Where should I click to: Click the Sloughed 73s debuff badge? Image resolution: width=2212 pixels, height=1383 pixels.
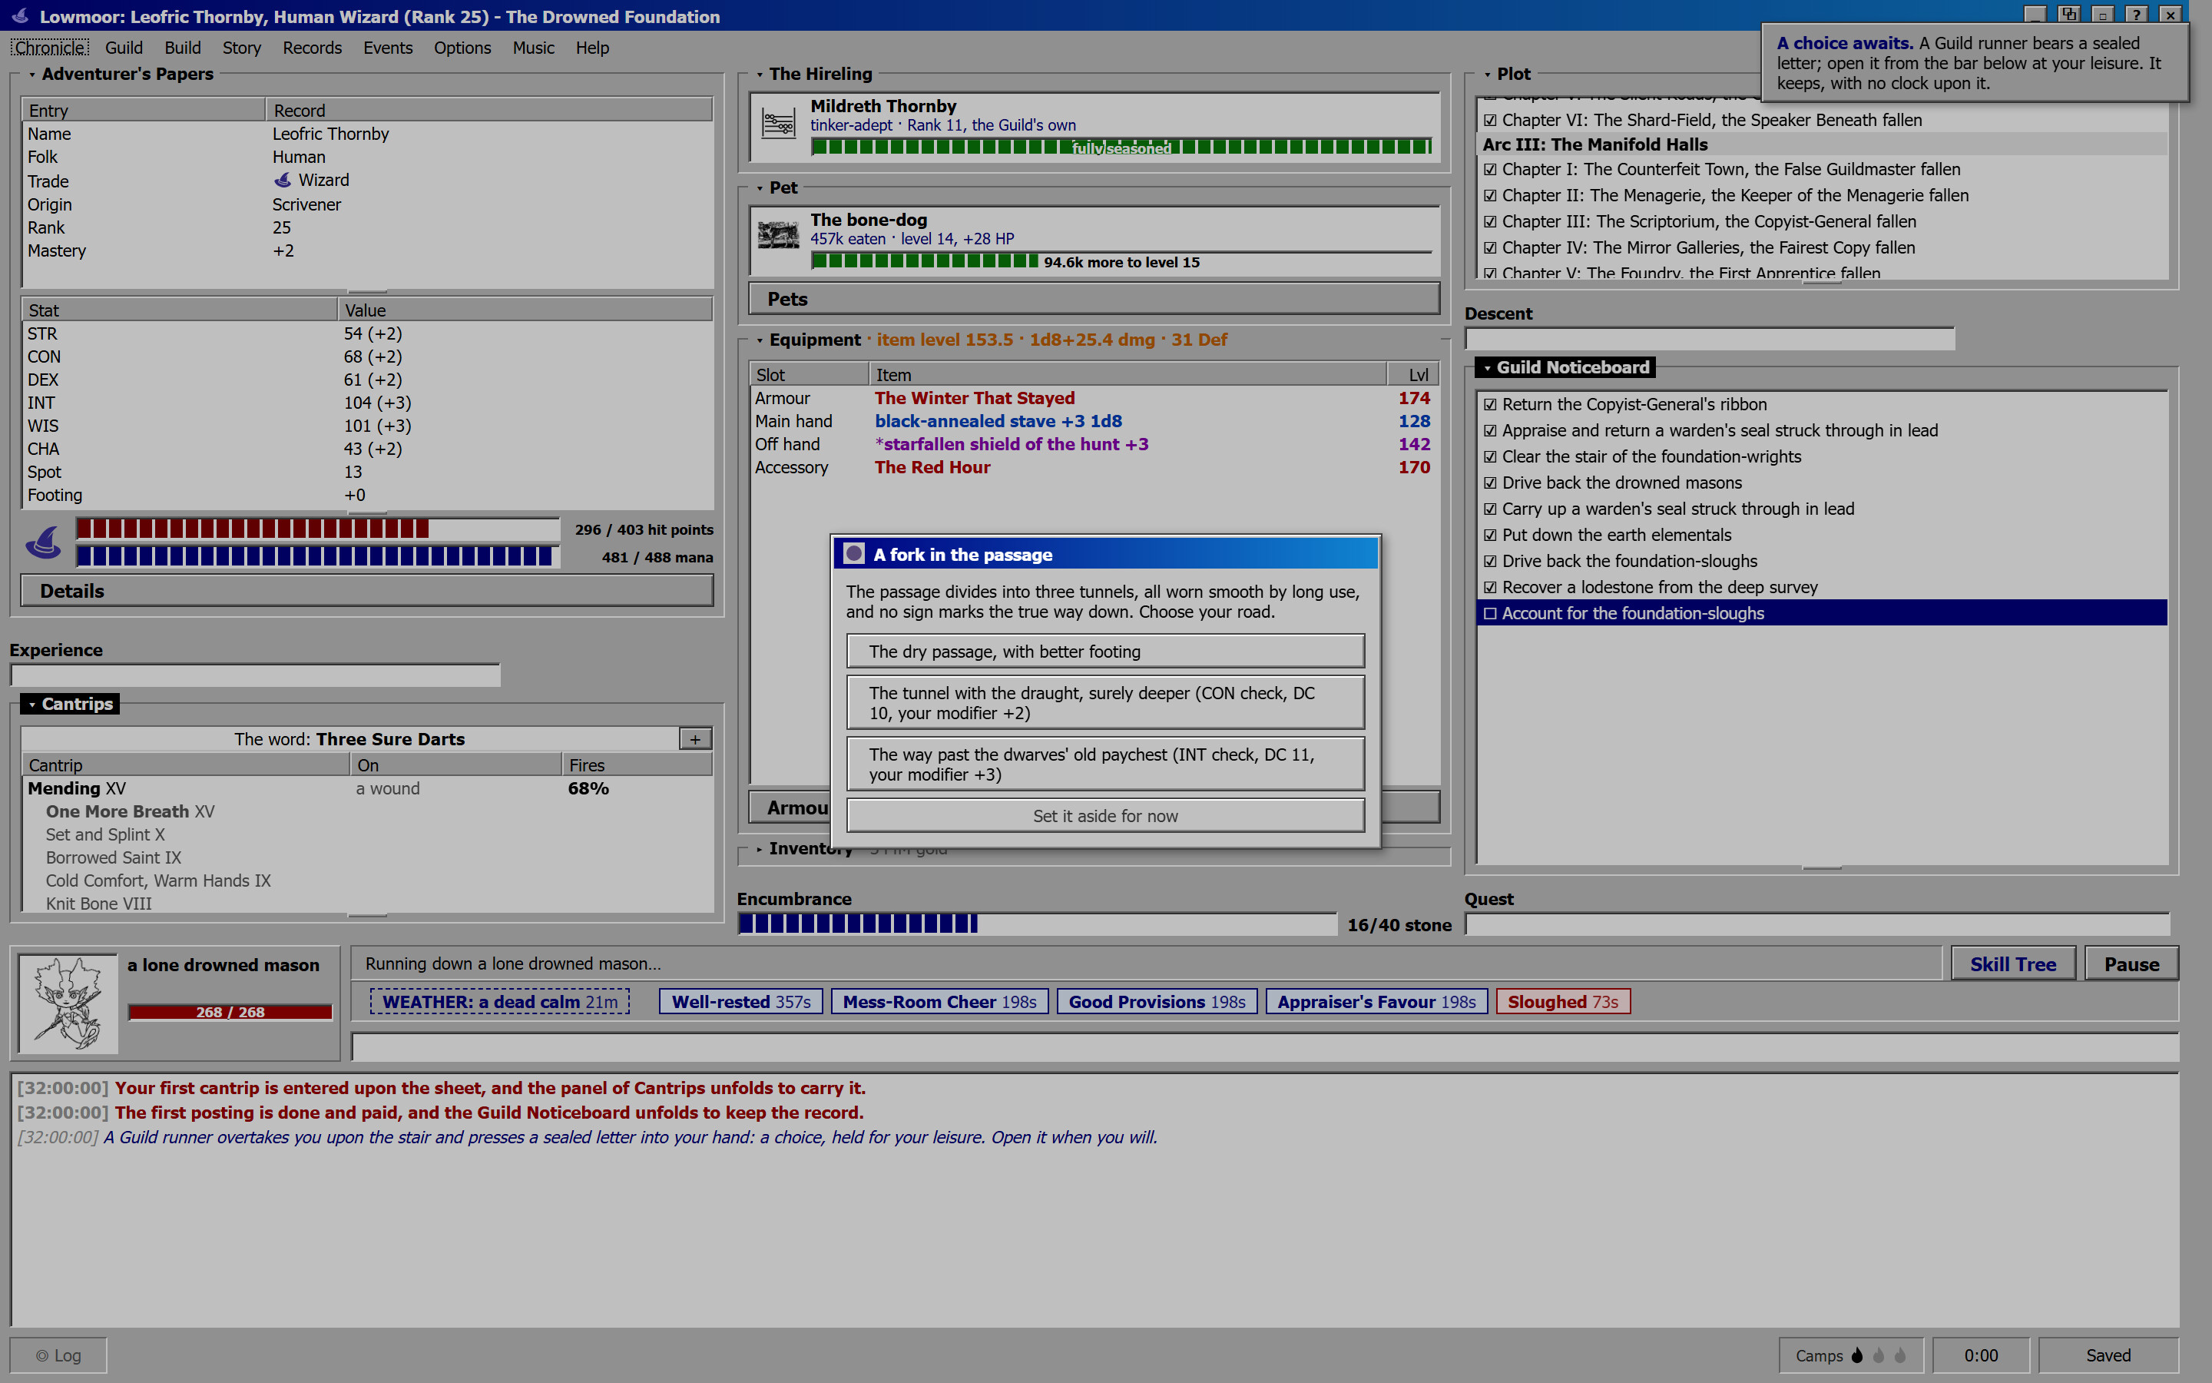(x=1562, y=1002)
